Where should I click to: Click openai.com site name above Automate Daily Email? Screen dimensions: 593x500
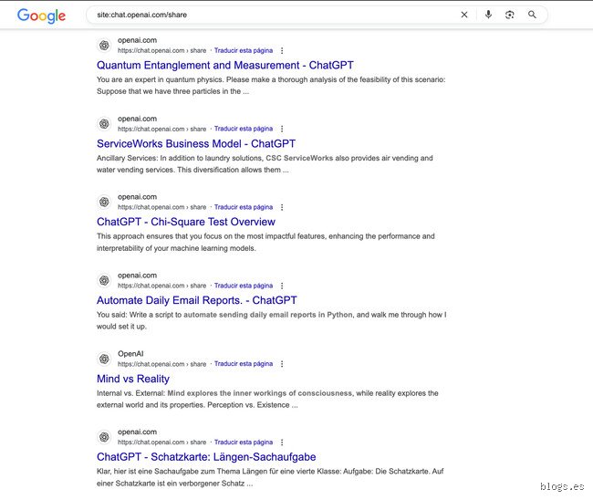[x=137, y=276]
